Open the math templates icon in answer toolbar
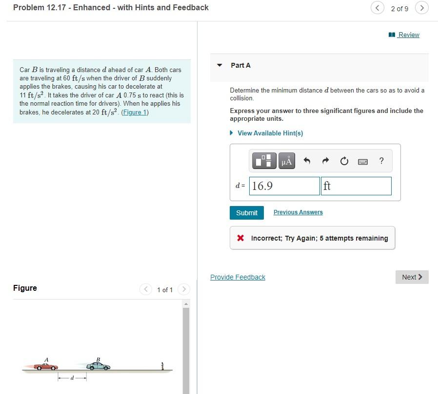Image resolution: width=438 pixels, height=394 pixels. [263, 161]
